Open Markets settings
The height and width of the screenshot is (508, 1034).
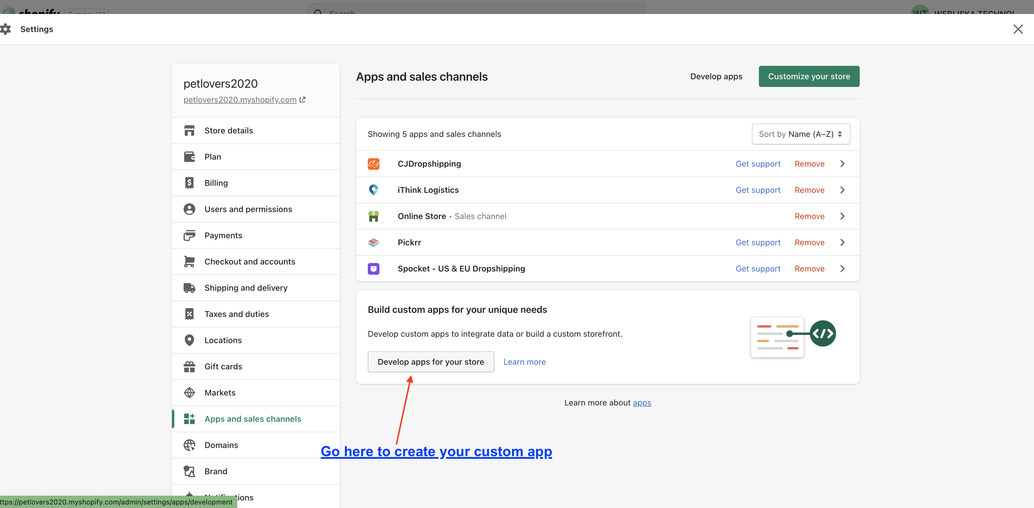click(x=256, y=392)
